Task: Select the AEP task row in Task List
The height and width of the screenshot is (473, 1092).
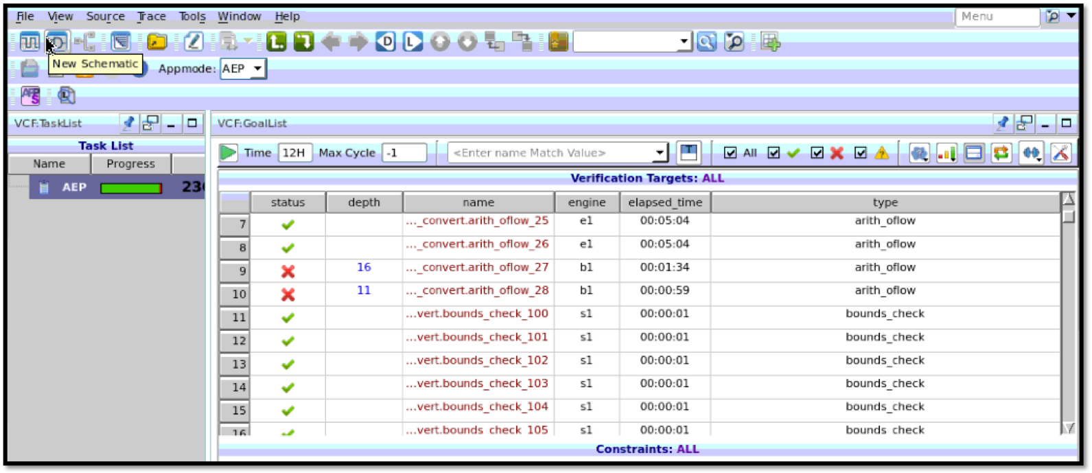Action: (117, 187)
